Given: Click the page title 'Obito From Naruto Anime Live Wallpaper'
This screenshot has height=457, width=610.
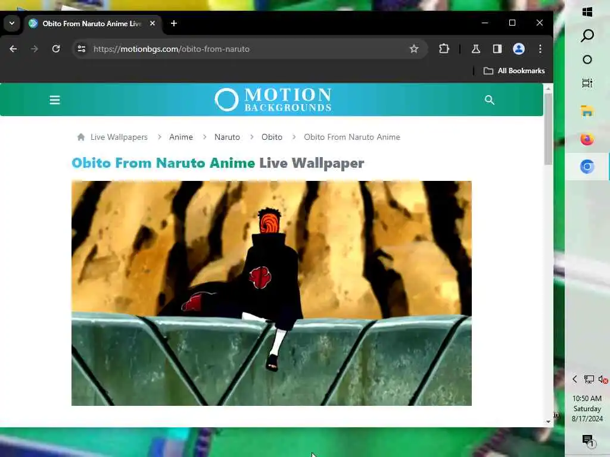Looking at the screenshot, I should coord(218,163).
